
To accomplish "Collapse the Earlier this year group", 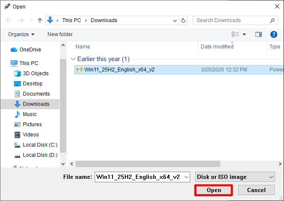I will pyautogui.click(x=73, y=59).
